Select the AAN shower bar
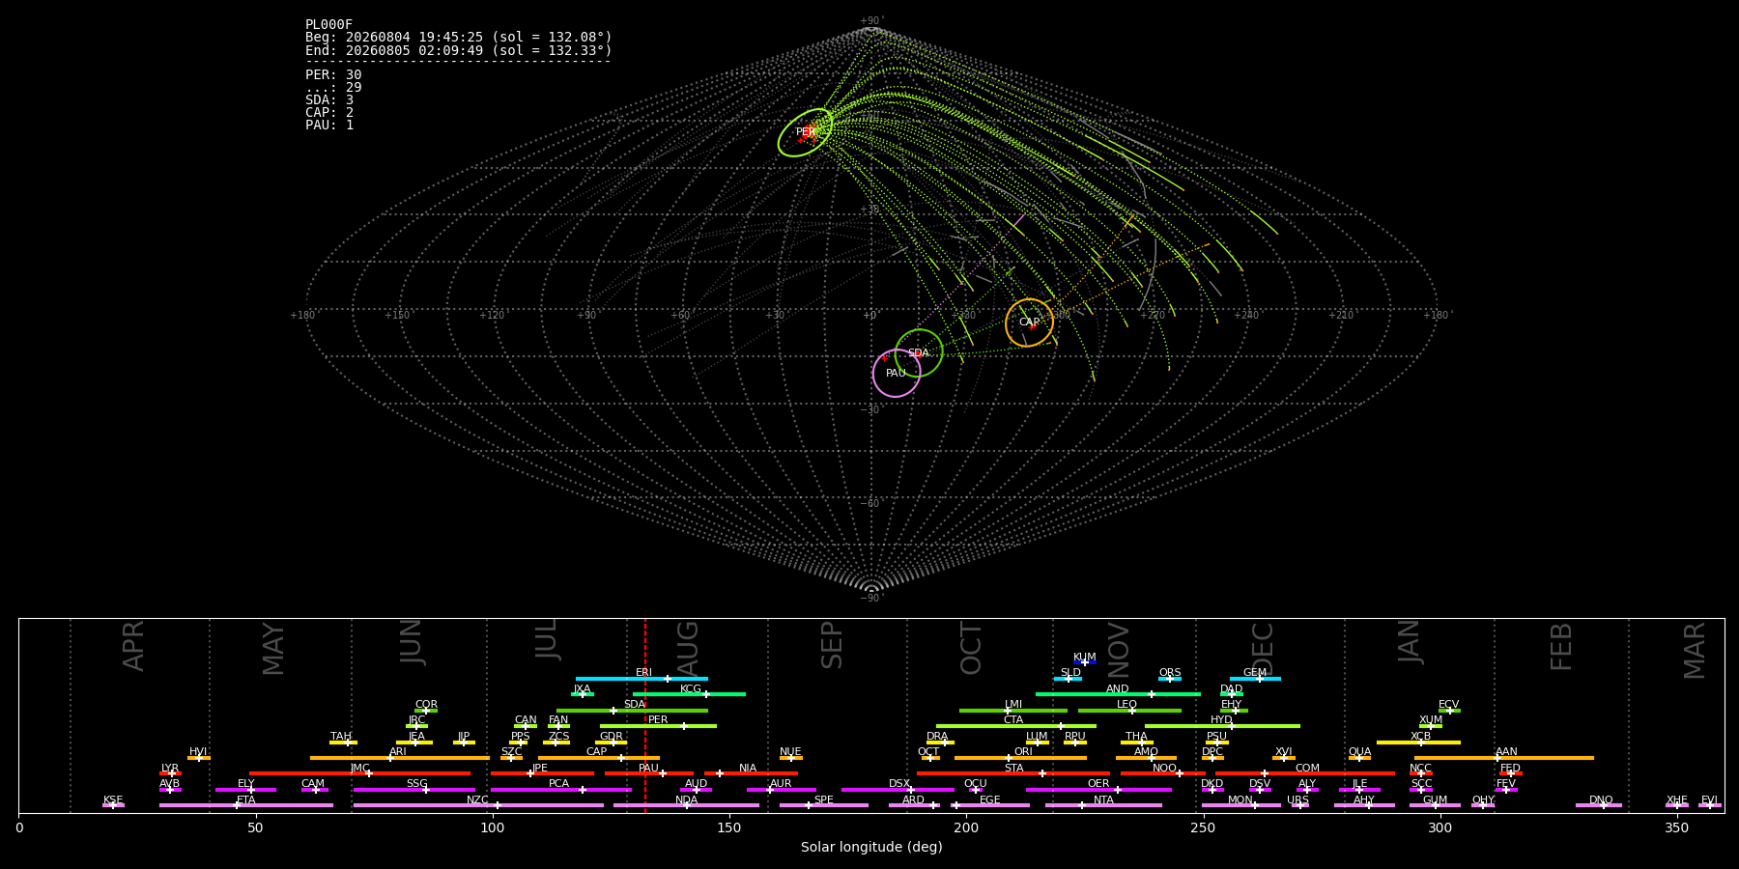 (x=1504, y=758)
